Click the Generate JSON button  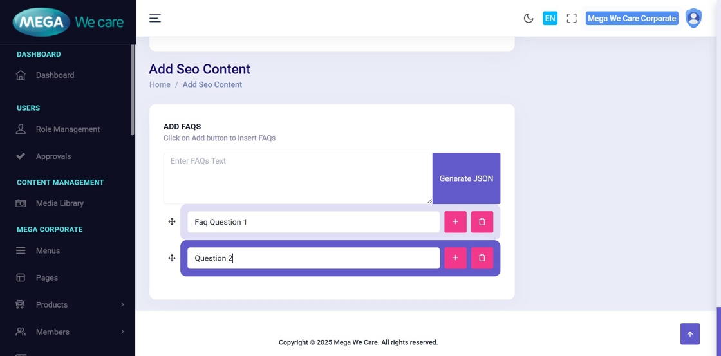pyautogui.click(x=466, y=178)
